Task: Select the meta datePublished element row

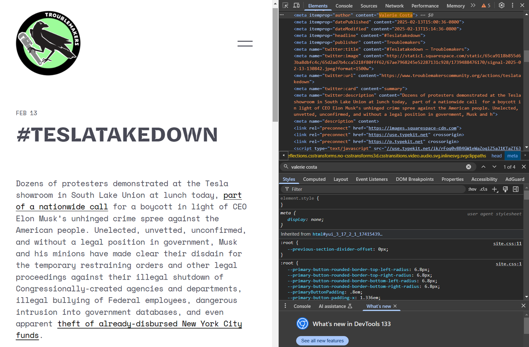Action: coord(378,22)
